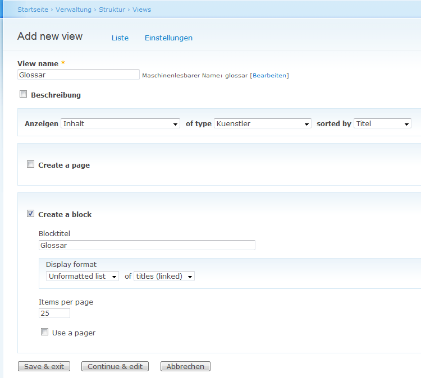Open the Unformatted list display format dropdown
The image size is (421, 378).
[83, 276]
